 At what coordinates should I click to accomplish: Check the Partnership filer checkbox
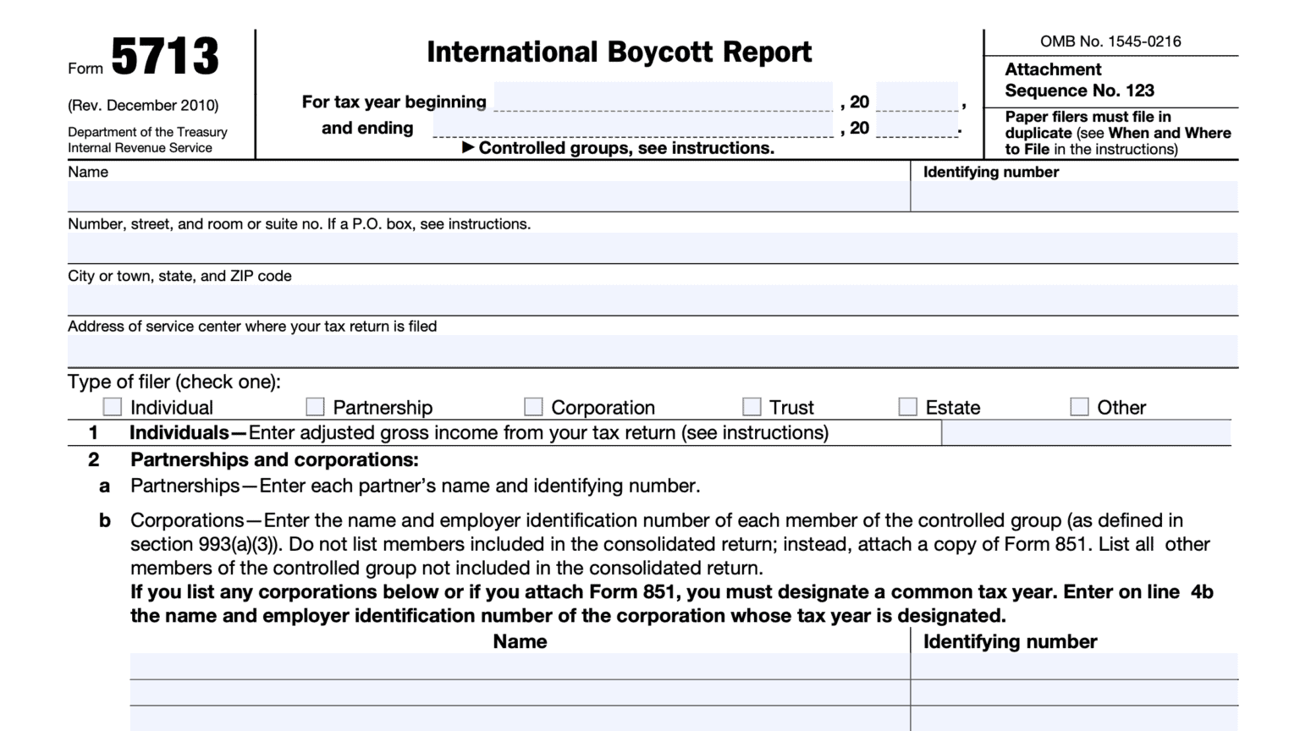pos(314,407)
